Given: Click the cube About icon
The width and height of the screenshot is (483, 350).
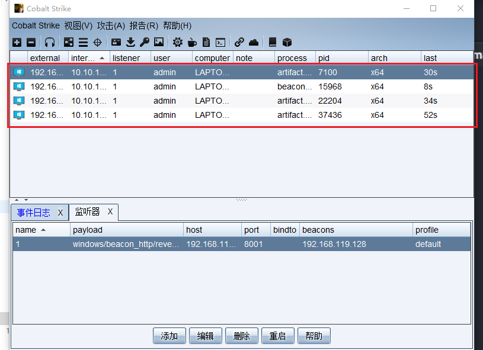Looking at the screenshot, I should (x=287, y=42).
